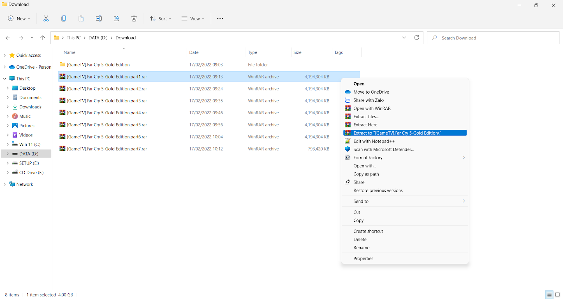
Task: Click the Zalo icon in context menu
Action: click(348, 100)
